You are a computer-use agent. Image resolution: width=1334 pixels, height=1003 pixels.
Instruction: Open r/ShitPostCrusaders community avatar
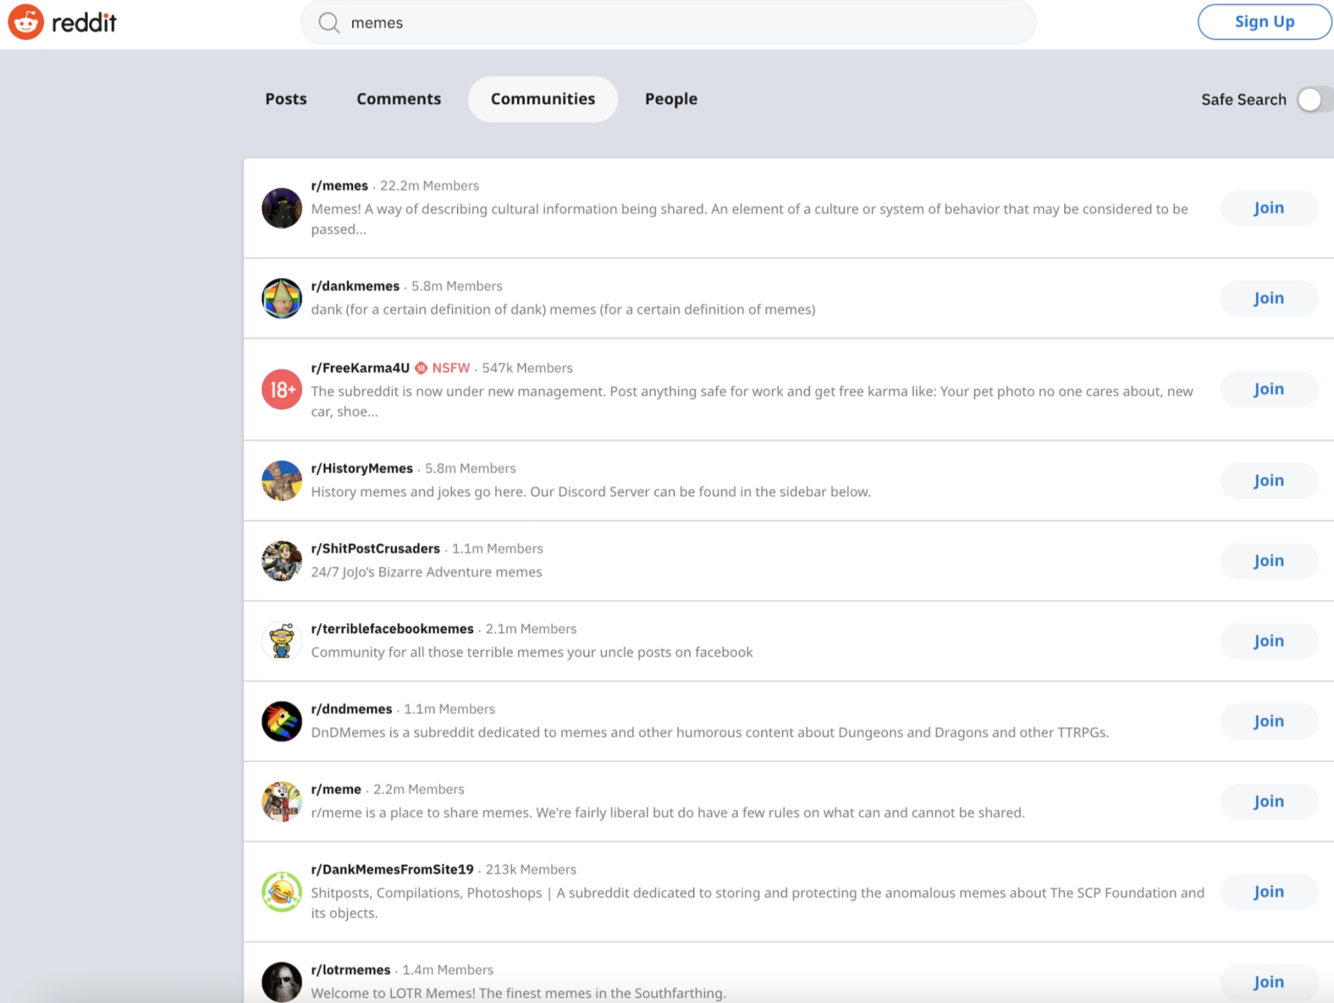tap(281, 561)
